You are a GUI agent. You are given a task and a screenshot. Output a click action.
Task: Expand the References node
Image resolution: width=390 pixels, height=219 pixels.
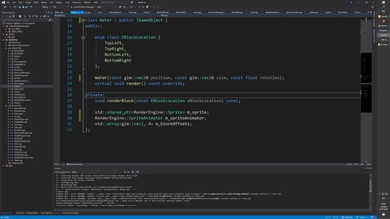6,43
